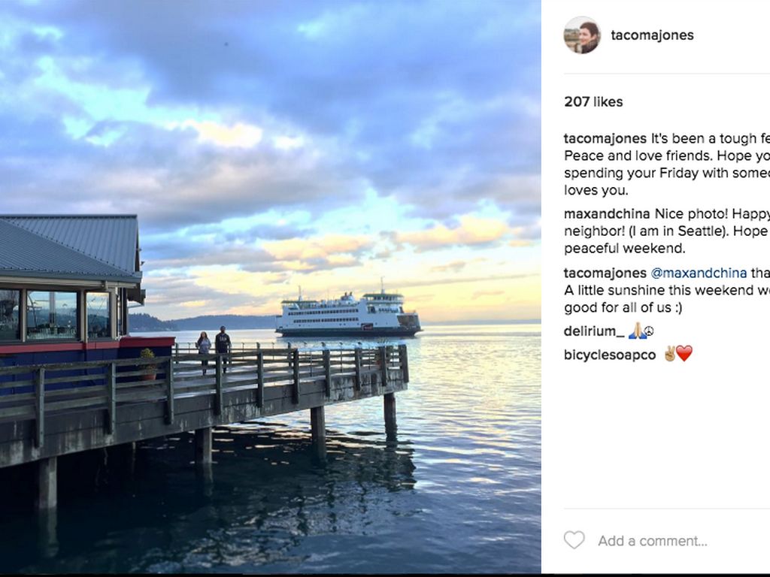Viewport: 770px width, 577px height.
Task: Click tacomajones username in the reply comment
Action: coord(605,273)
